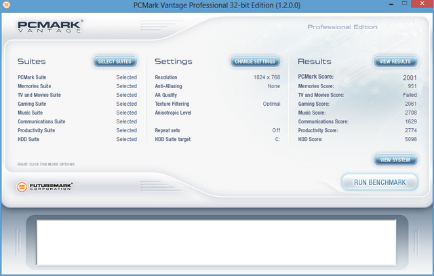Click the HDD Score label

pos(310,139)
